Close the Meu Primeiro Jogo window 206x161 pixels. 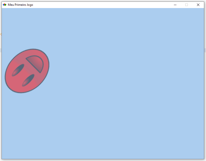tap(198, 5)
